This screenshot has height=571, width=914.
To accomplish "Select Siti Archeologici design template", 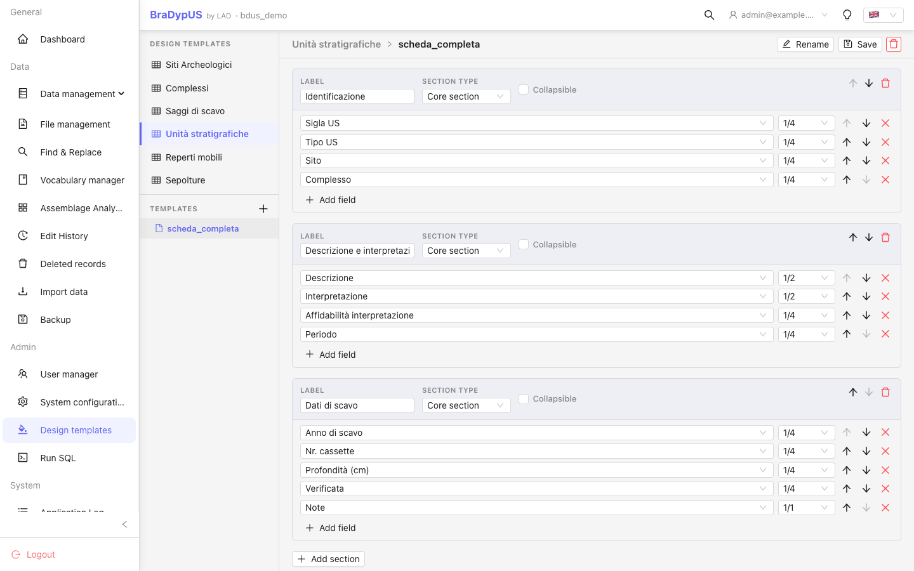I will pyautogui.click(x=209, y=65).
